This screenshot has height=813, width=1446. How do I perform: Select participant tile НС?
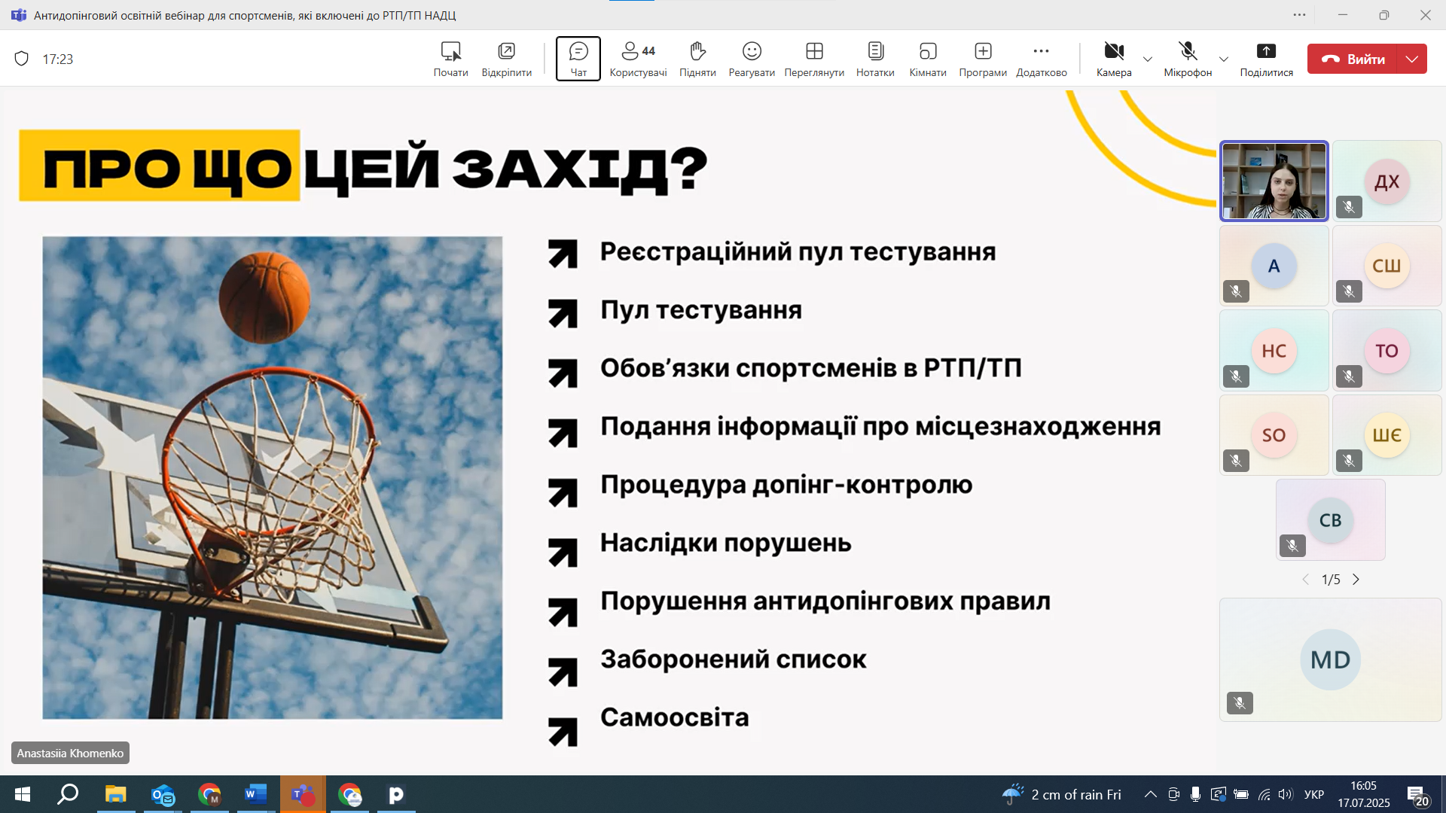tap(1274, 351)
